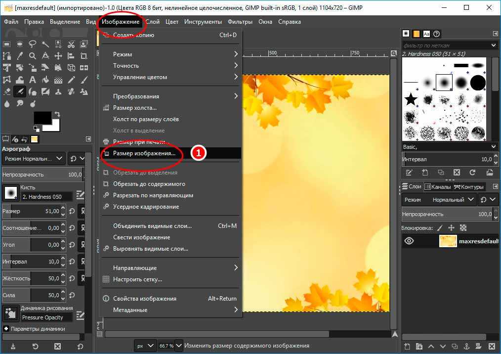Screen dimensions: 501x354
Task: Open the Режим Нормальный dropdown in tool options
Action: click(x=33, y=158)
